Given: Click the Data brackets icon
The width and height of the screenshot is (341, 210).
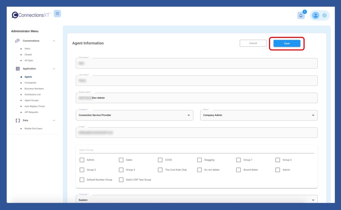Looking at the screenshot, I should tap(18, 120).
